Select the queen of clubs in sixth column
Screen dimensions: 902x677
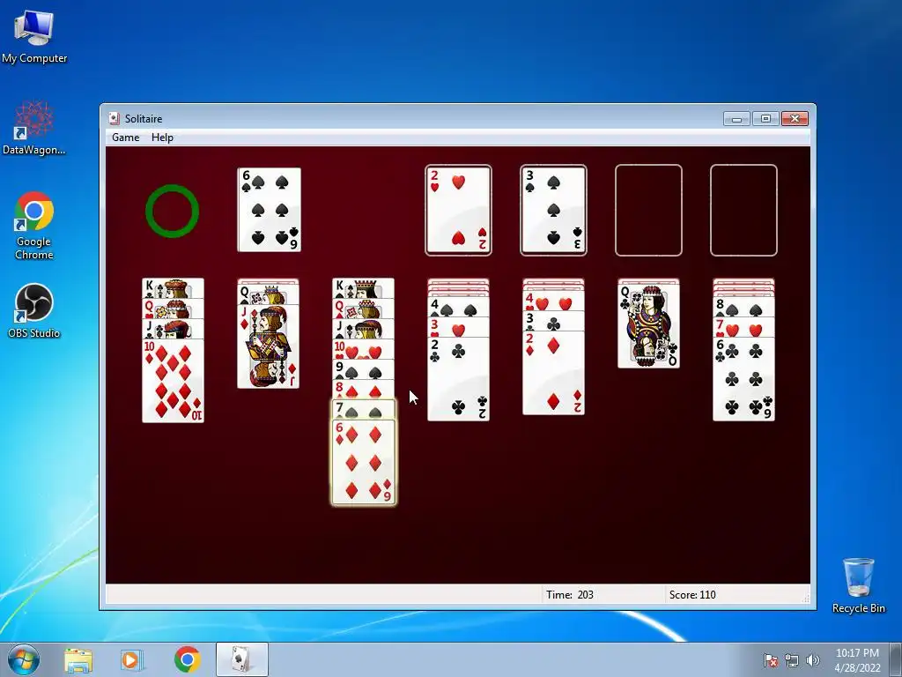pos(648,324)
